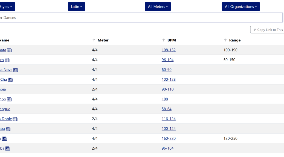Select the 100-190 range cell

[x=230, y=50]
